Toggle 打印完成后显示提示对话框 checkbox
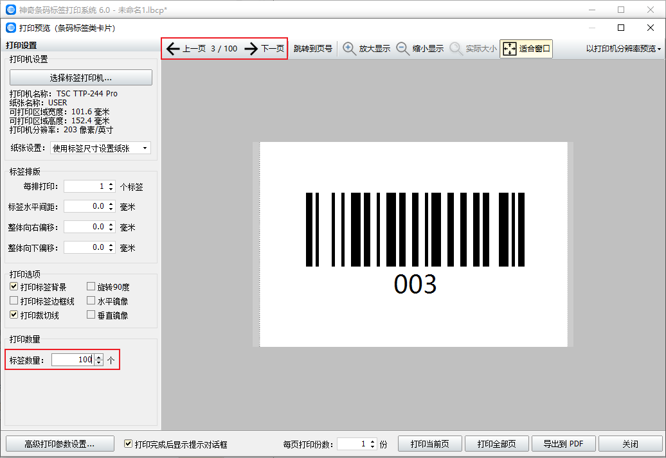The height and width of the screenshot is (458, 666). pyautogui.click(x=128, y=444)
